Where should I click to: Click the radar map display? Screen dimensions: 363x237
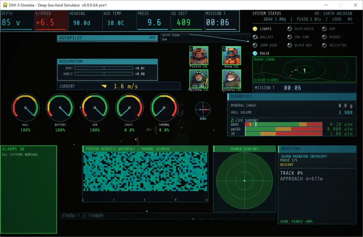[304, 69]
